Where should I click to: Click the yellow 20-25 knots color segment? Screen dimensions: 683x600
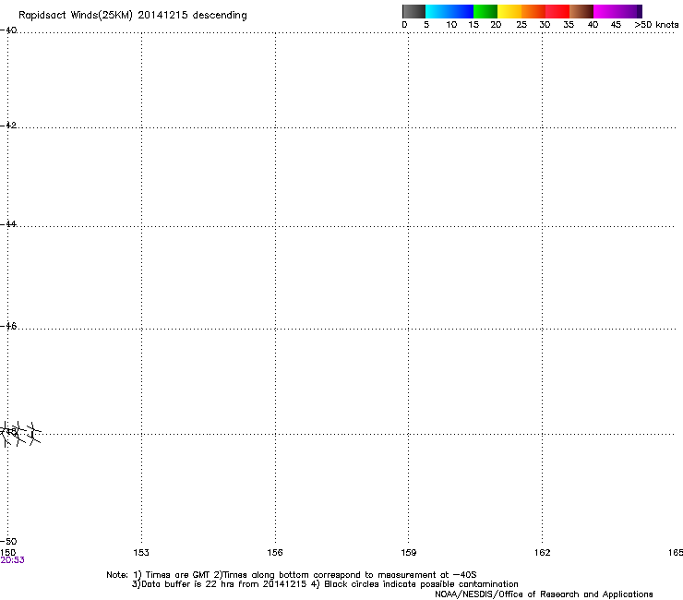click(509, 11)
